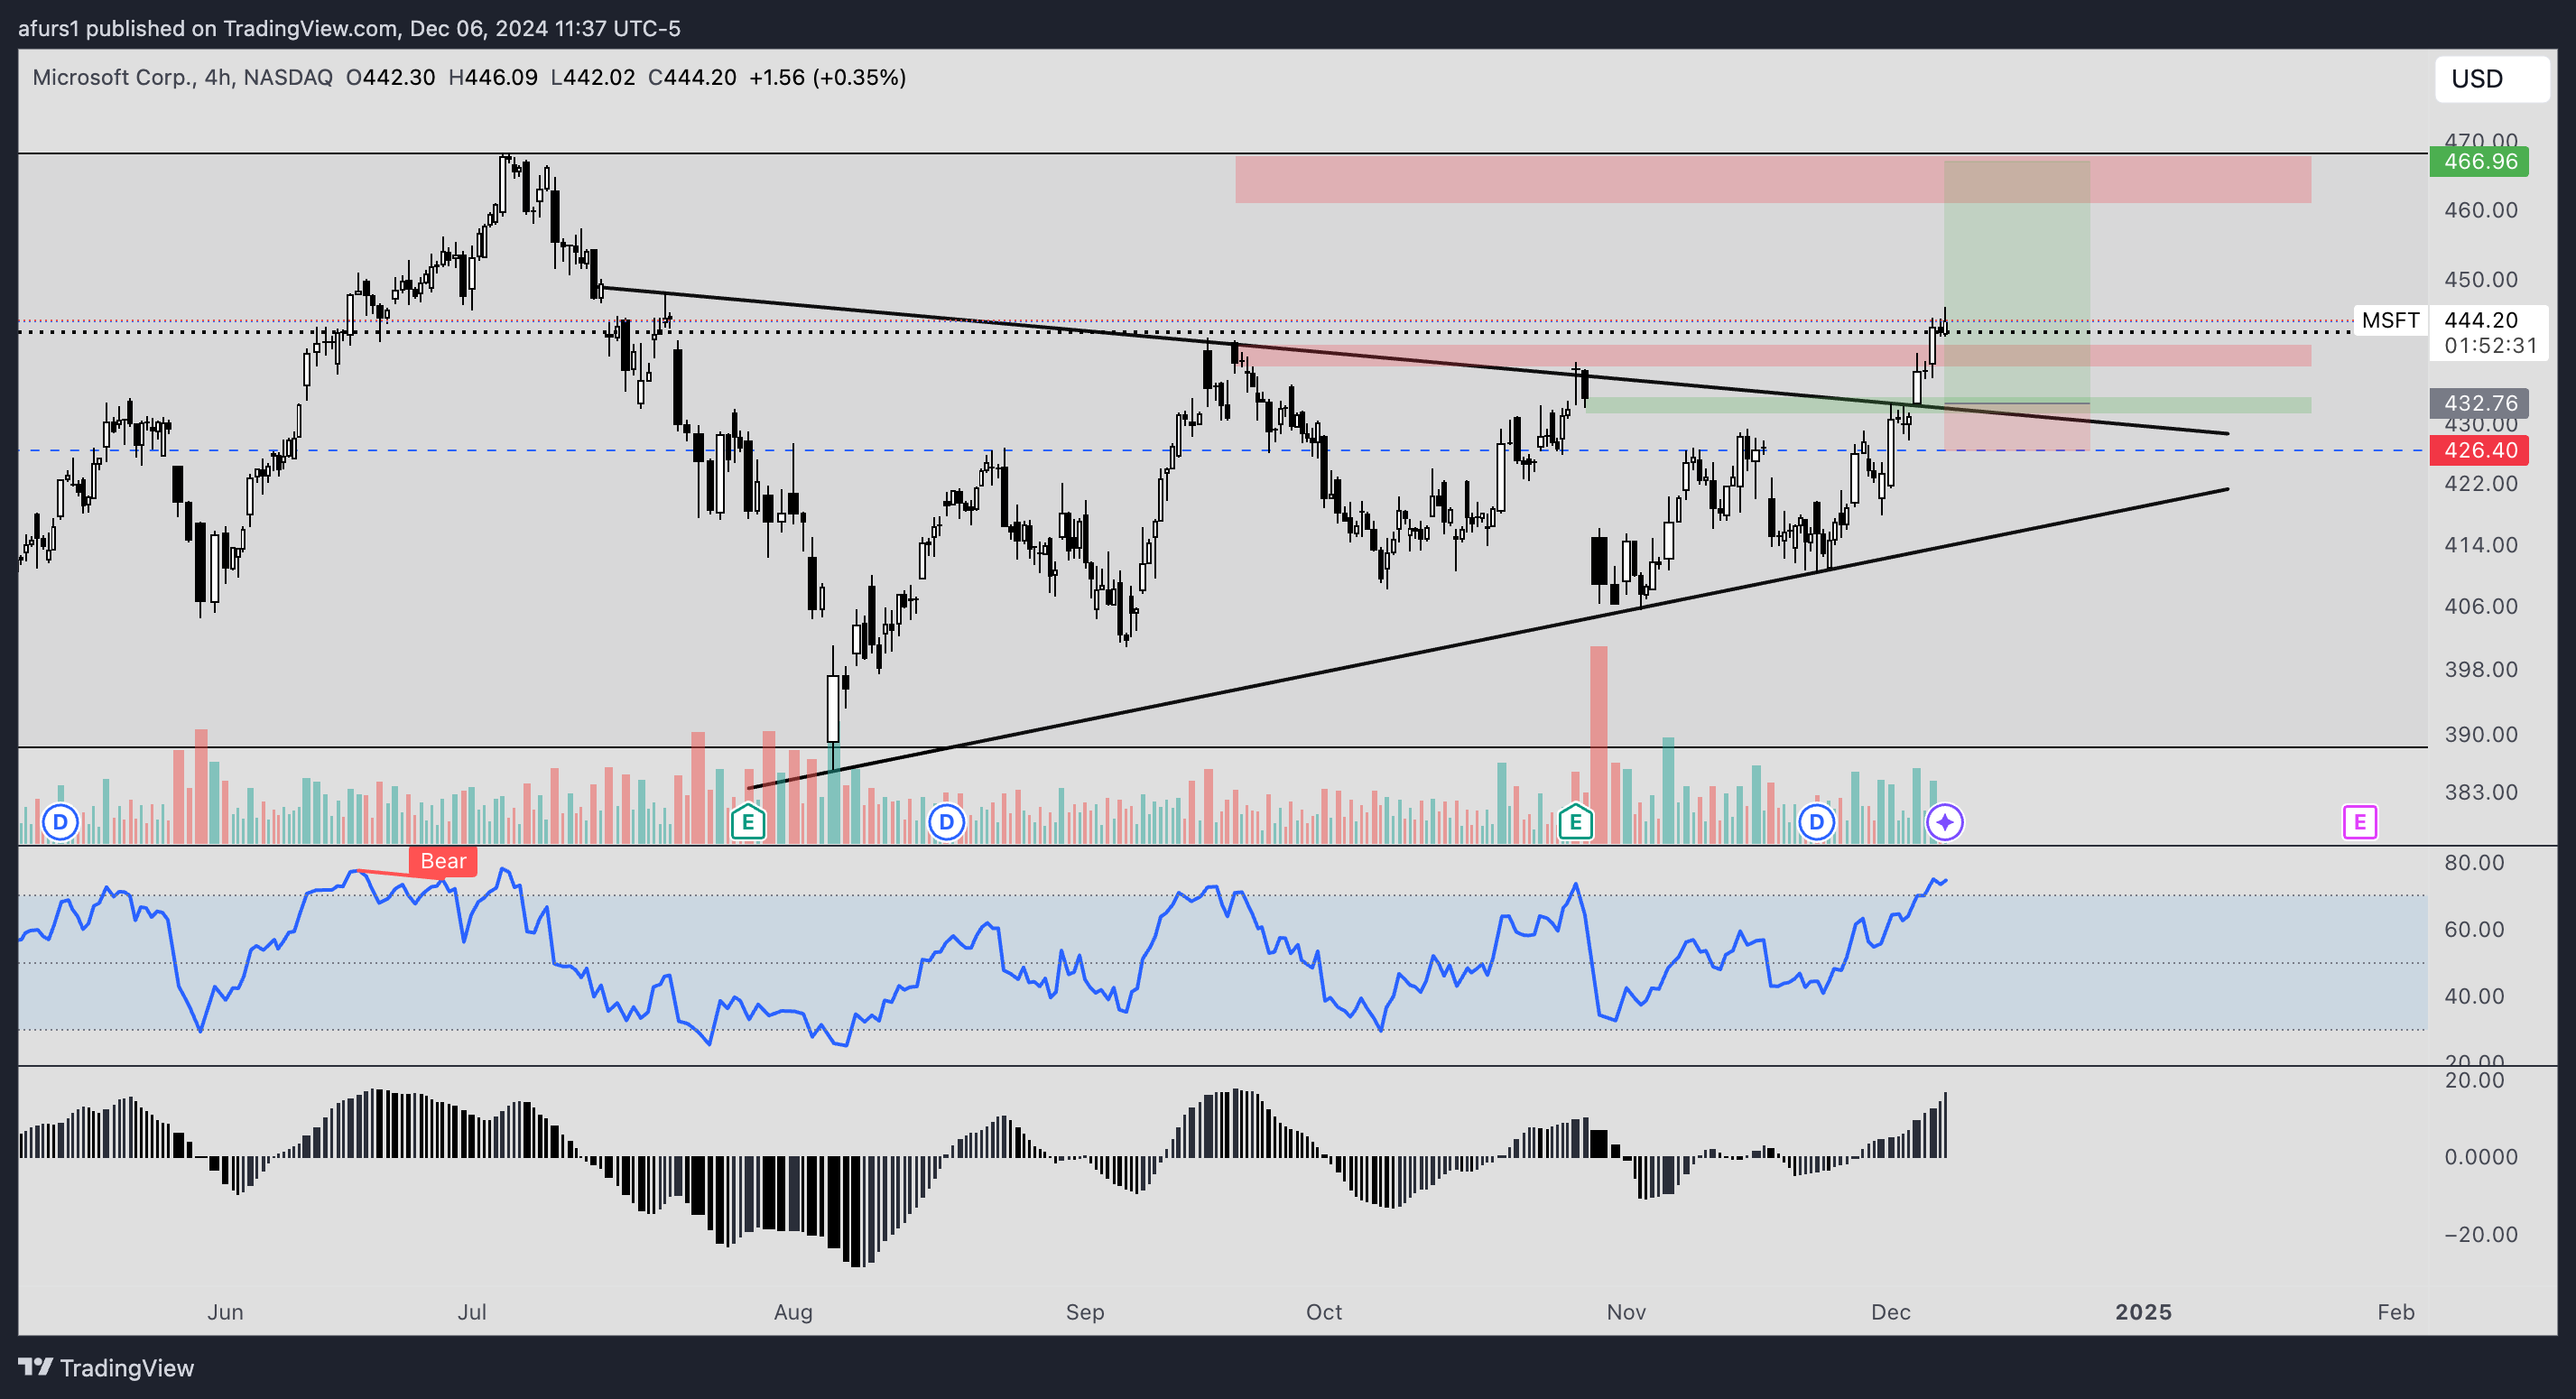This screenshot has width=2576, height=1399.
Task: Select the ascending lower trendline
Action: click(x=1489, y=638)
